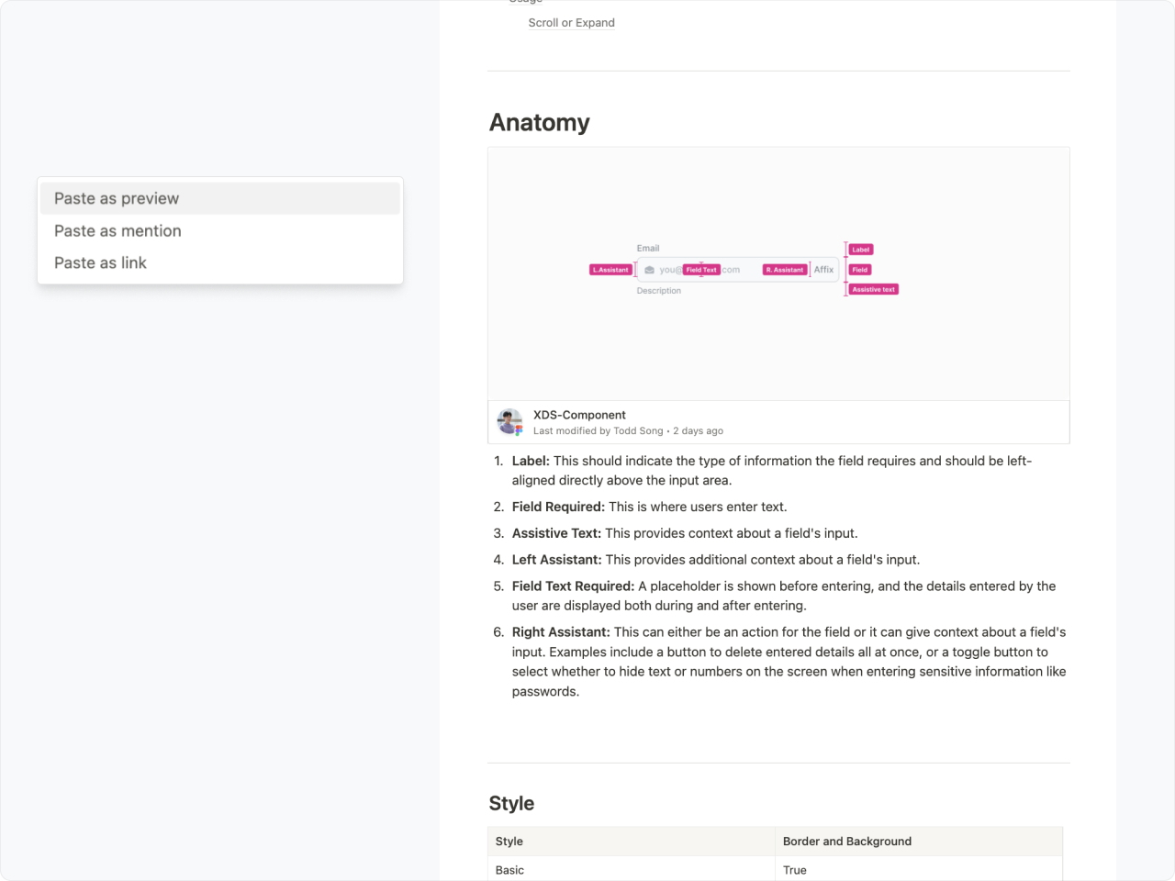Viewport: 1175px width, 881px height.
Task: Click the Style section heading
Action: pos(511,804)
